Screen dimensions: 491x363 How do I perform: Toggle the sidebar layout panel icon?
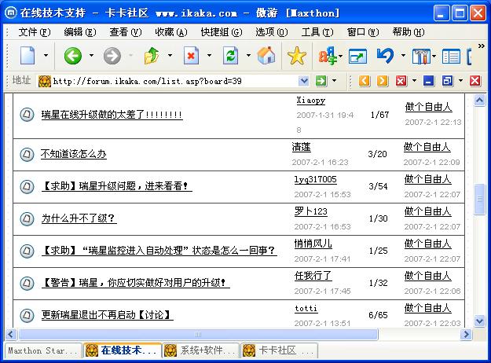[451, 57]
